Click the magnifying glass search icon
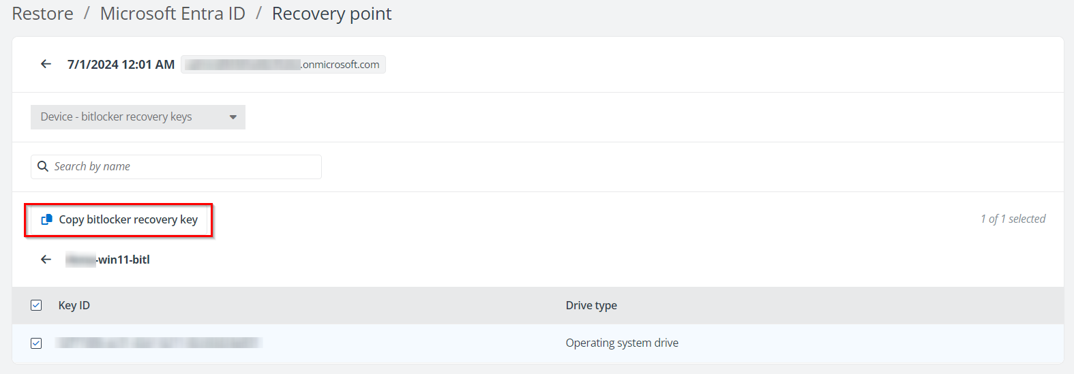 click(43, 166)
